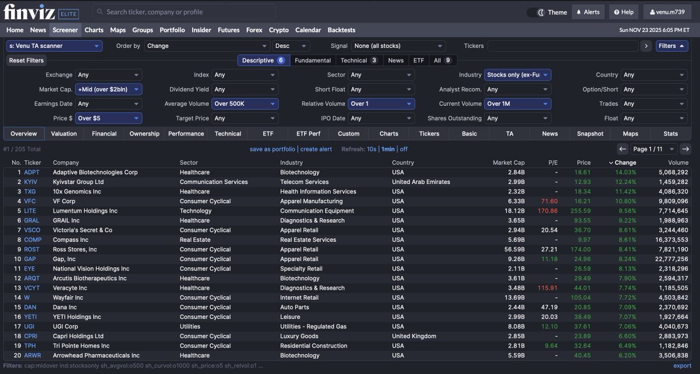The image size is (700, 374).
Task: Click the search magnifier icon
Action: pos(100,12)
